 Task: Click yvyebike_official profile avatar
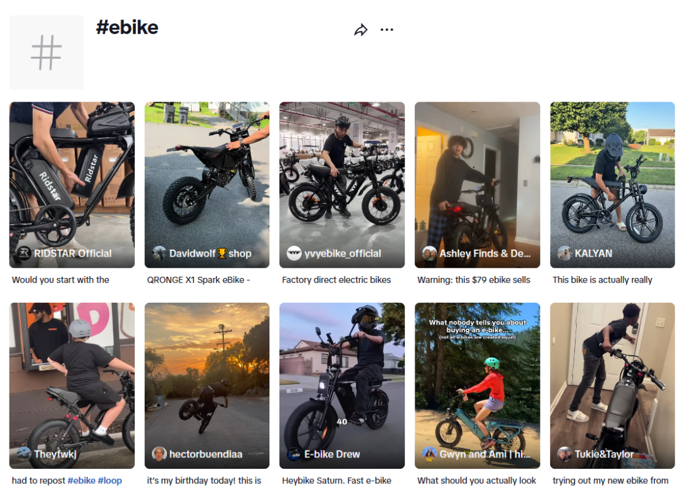coord(294,253)
